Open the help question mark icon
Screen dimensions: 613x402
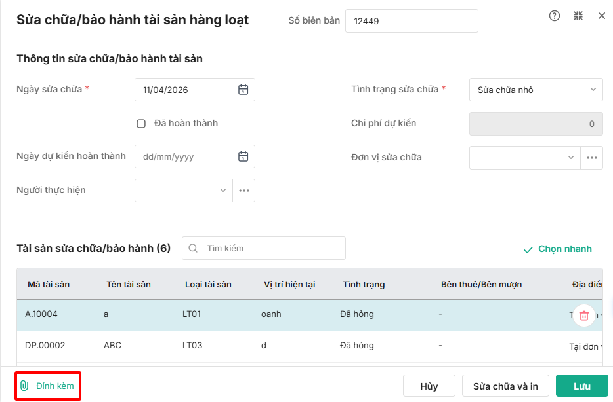click(x=555, y=16)
